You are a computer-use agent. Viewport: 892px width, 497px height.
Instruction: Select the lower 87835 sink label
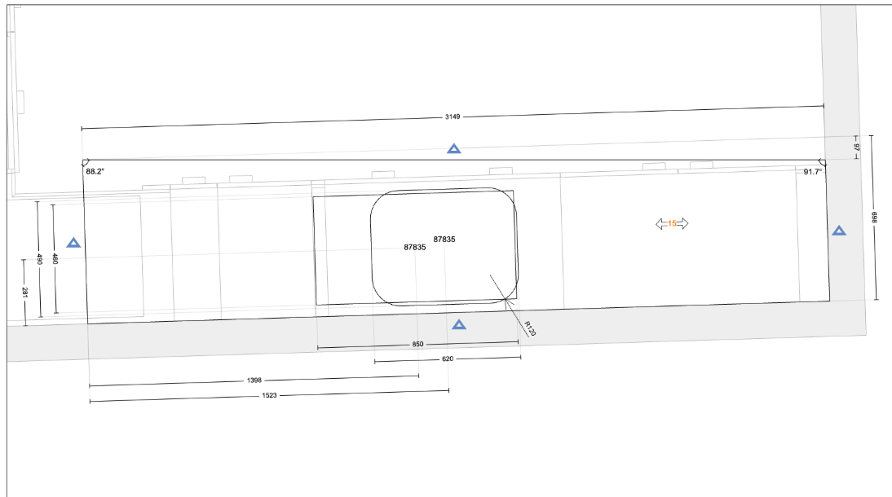[414, 246]
